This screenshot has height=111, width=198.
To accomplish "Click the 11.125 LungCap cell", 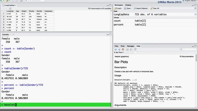I will 9,22.
